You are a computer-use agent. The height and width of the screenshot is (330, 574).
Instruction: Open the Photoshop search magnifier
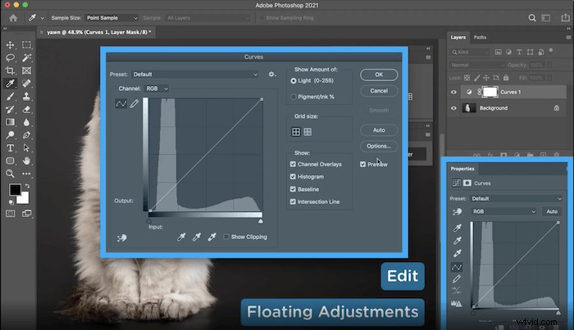pos(532,18)
